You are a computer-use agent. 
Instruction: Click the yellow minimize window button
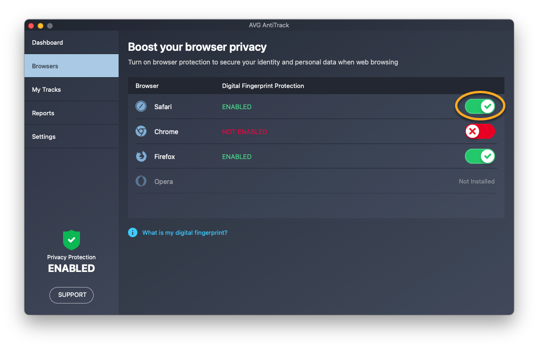[x=40, y=25]
